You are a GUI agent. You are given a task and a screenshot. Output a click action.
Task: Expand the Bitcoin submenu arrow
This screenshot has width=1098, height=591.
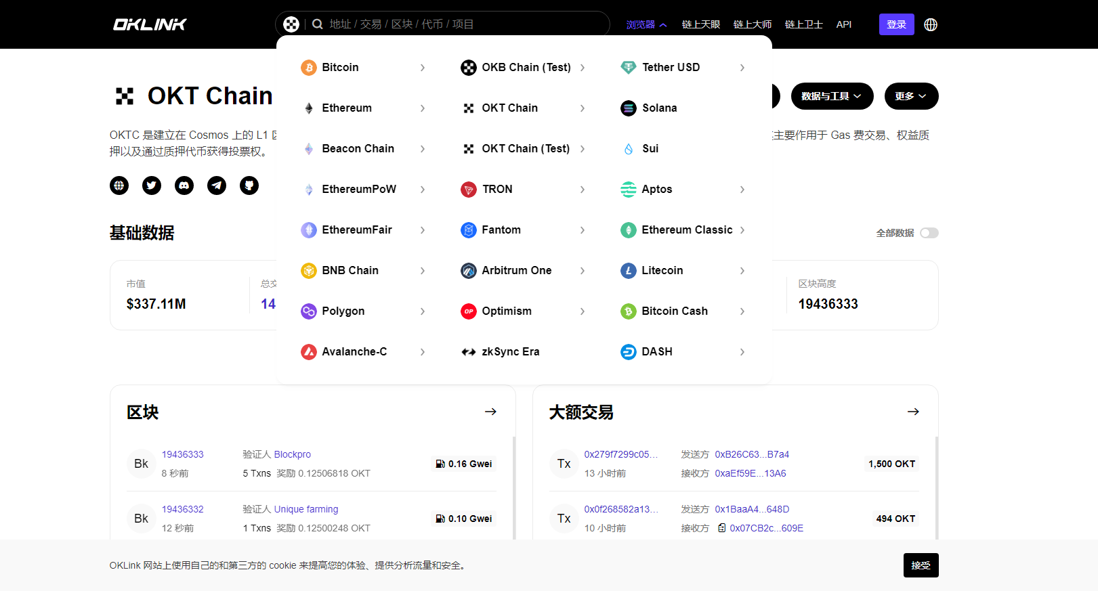(x=423, y=68)
